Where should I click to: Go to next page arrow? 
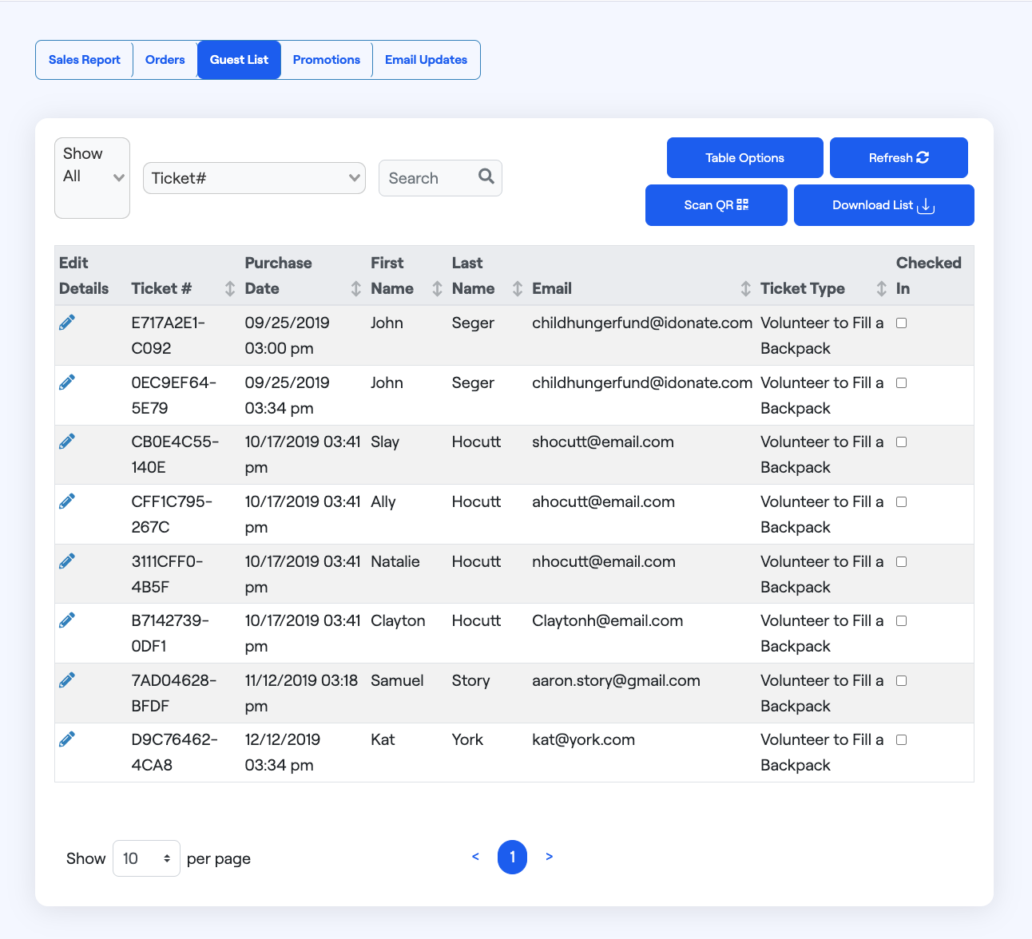pos(549,857)
